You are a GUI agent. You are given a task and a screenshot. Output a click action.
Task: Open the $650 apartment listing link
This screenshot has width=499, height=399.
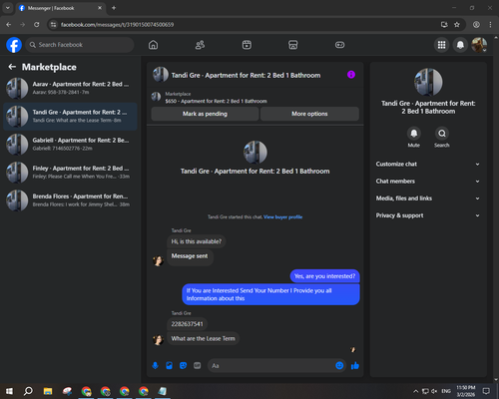(217, 101)
